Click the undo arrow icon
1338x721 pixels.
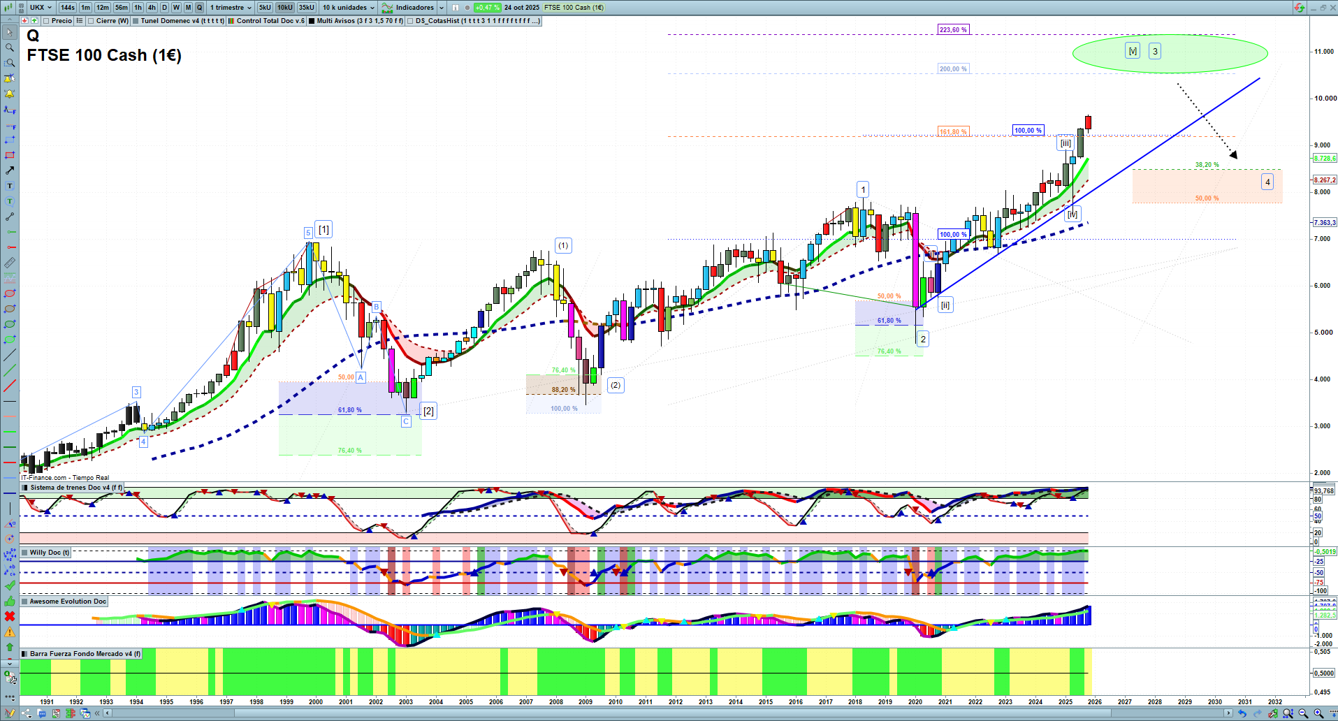pyautogui.click(x=1242, y=713)
